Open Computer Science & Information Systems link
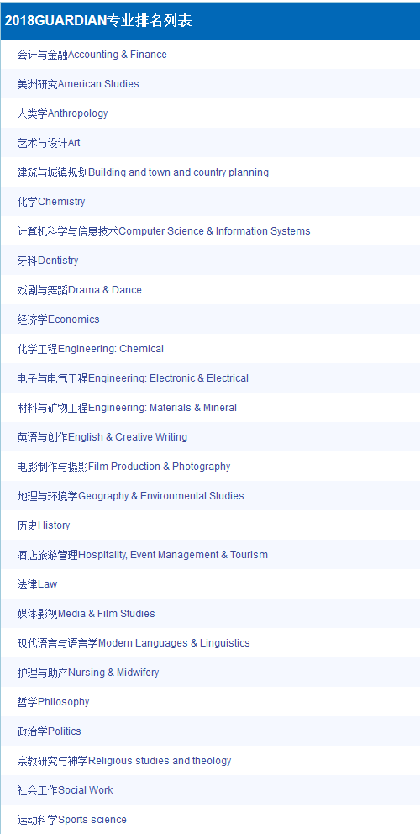 click(164, 231)
